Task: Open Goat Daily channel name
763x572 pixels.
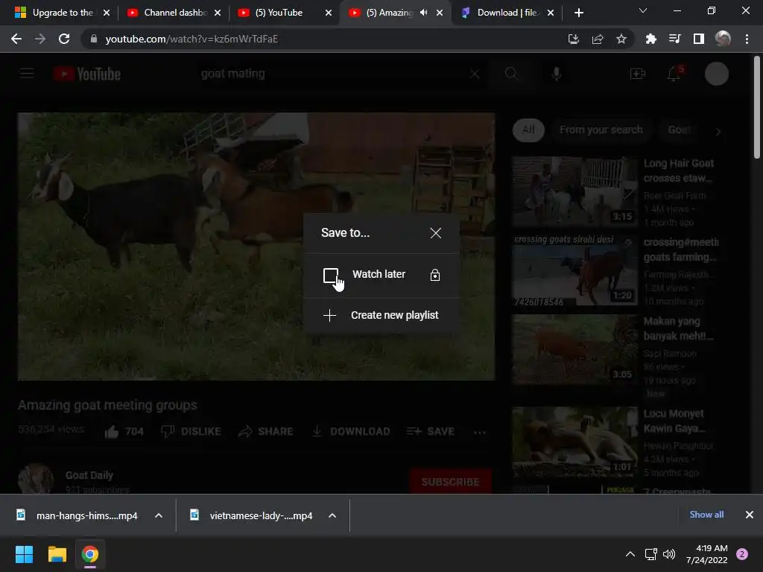Action: coord(89,475)
